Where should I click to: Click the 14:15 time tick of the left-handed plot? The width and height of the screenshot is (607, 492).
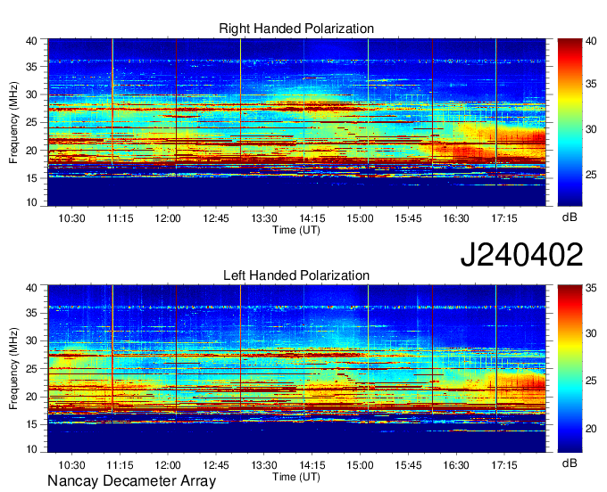coord(312,464)
